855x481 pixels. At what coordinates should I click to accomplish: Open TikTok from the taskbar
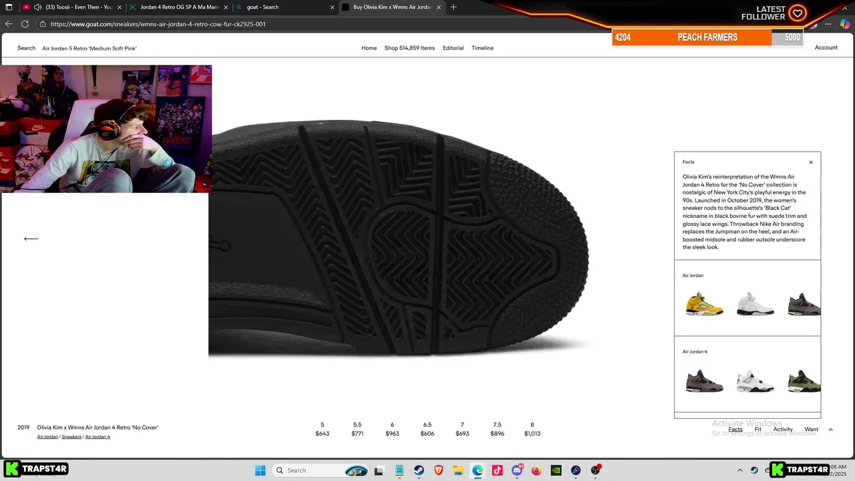(497, 470)
